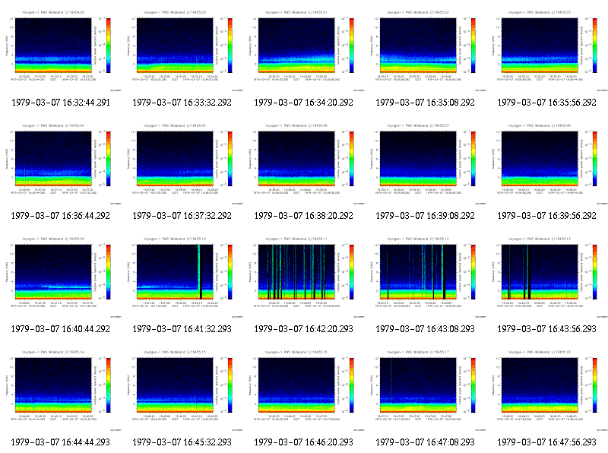Image resolution: width=608 pixels, height=453 pixels.
Task: Open spectrogram thumbnail for 16:35:08.292
Action: tap(426, 49)
